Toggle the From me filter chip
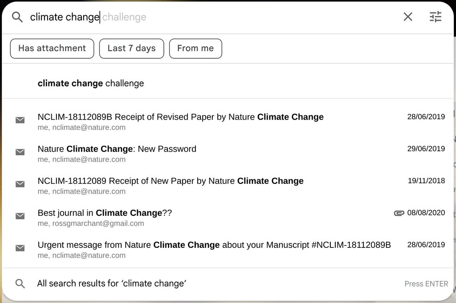The width and height of the screenshot is (456, 303). point(195,48)
